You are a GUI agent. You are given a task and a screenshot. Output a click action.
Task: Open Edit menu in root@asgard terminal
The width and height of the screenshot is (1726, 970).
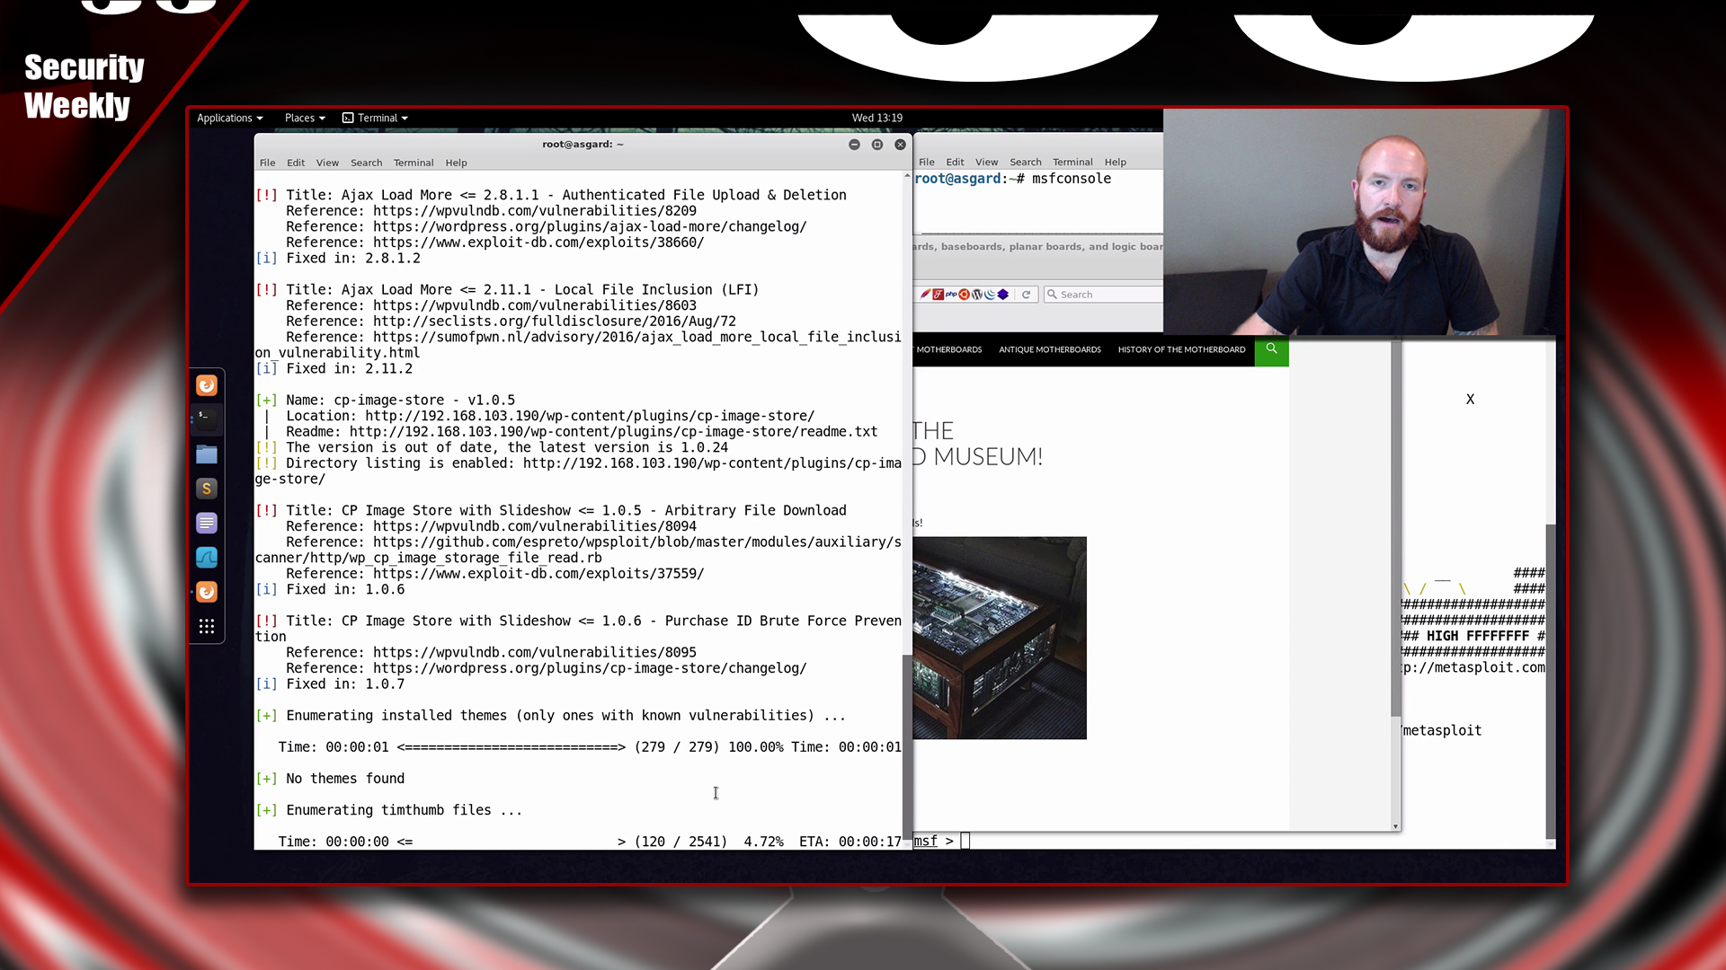(296, 163)
